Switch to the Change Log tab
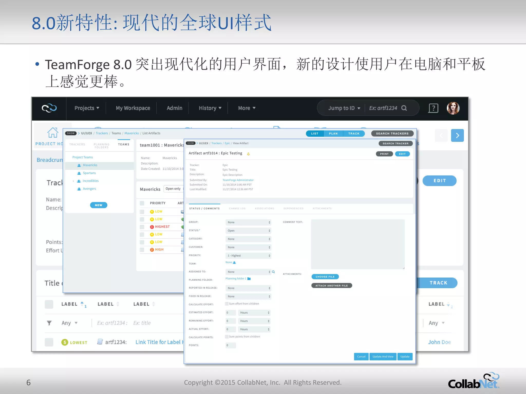 pyautogui.click(x=237, y=209)
